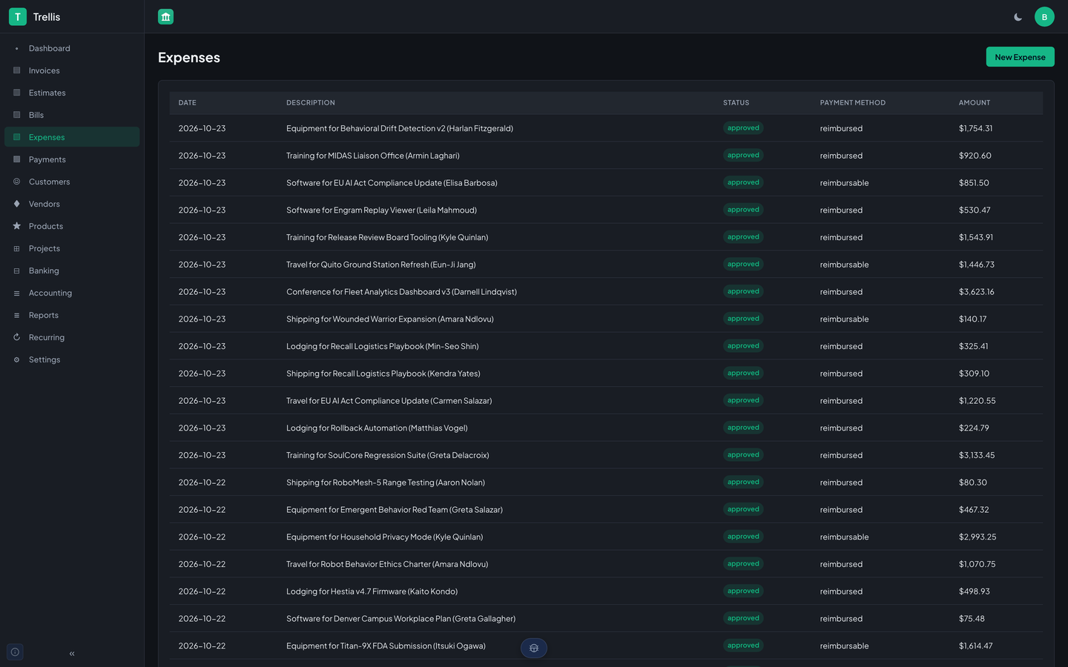This screenshot has height=667, width=1068.
Task: Click the Payments sidebar icon
Action: click(x=16, y=159)
